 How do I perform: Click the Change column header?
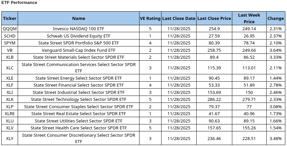click(275, 19)
